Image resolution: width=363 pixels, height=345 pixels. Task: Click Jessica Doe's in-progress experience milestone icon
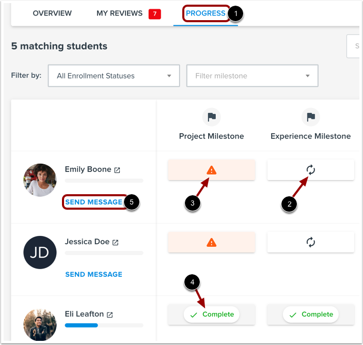click(311, 242)
